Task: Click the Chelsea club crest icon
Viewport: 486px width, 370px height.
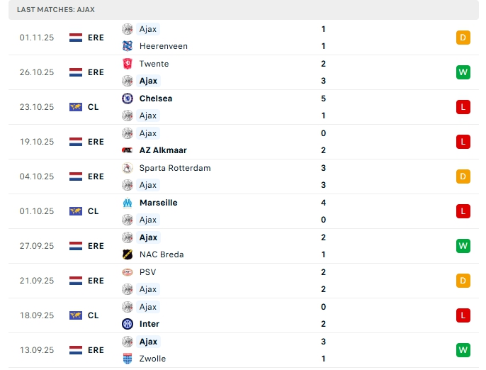Action: click(x=128, y=99)
